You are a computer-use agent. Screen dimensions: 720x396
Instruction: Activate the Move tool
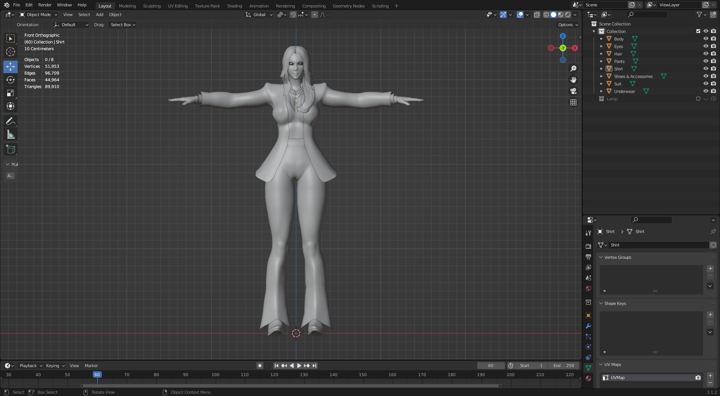pyautogui.click(x=10, y=67)
